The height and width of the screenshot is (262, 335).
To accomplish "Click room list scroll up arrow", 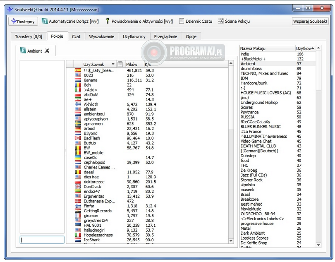I will 318,48.
